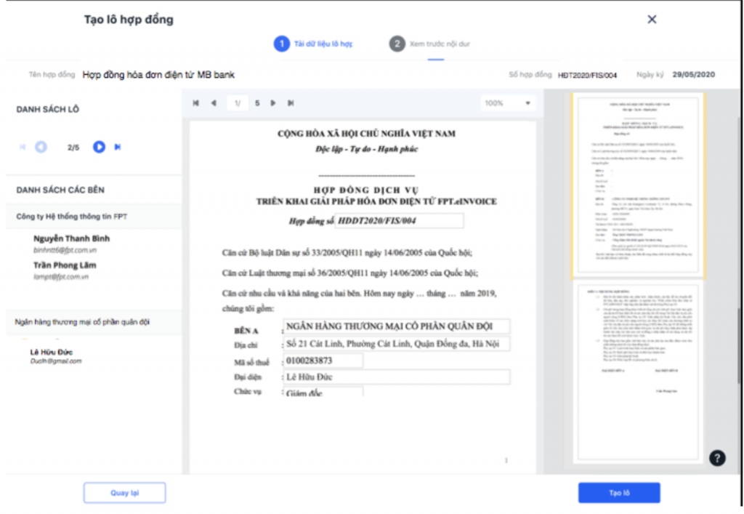Select Ngân hàng thương mại cổ phần quân đội row
This screenshot has height=514, width=744.
tap(94, 322)
